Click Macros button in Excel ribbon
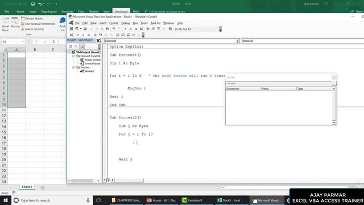The image size is (364, 205). [x=15, y=23]
